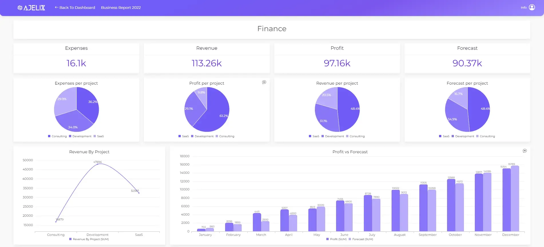Open the user profile icon
This screenshot has width=544, height=247.
pyautogui.click(x=532, y=7)
